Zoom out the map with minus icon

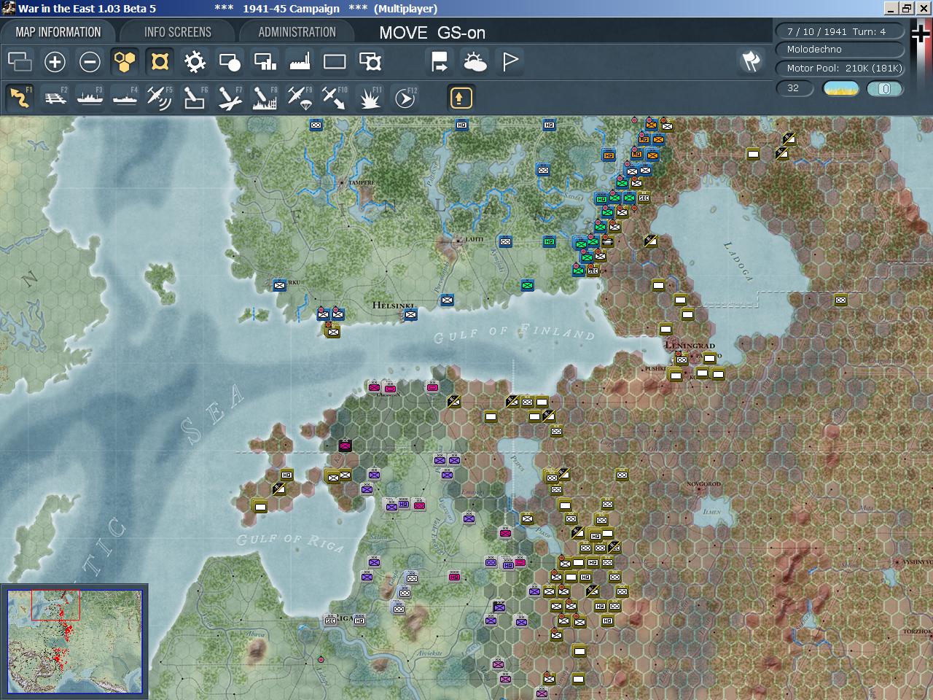(x=90, y=62)
